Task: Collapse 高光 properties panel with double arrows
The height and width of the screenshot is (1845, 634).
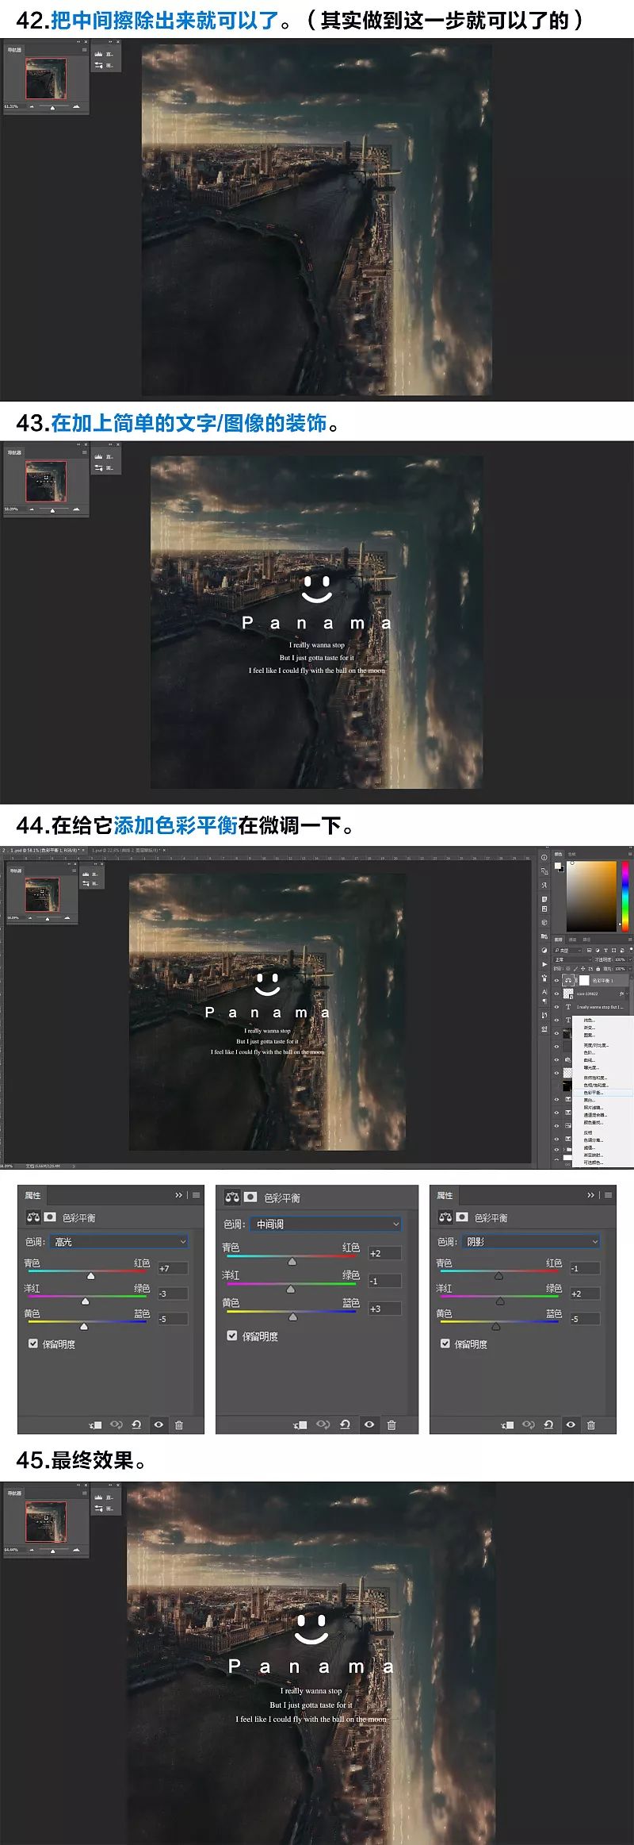Action: click(178, 1195)
